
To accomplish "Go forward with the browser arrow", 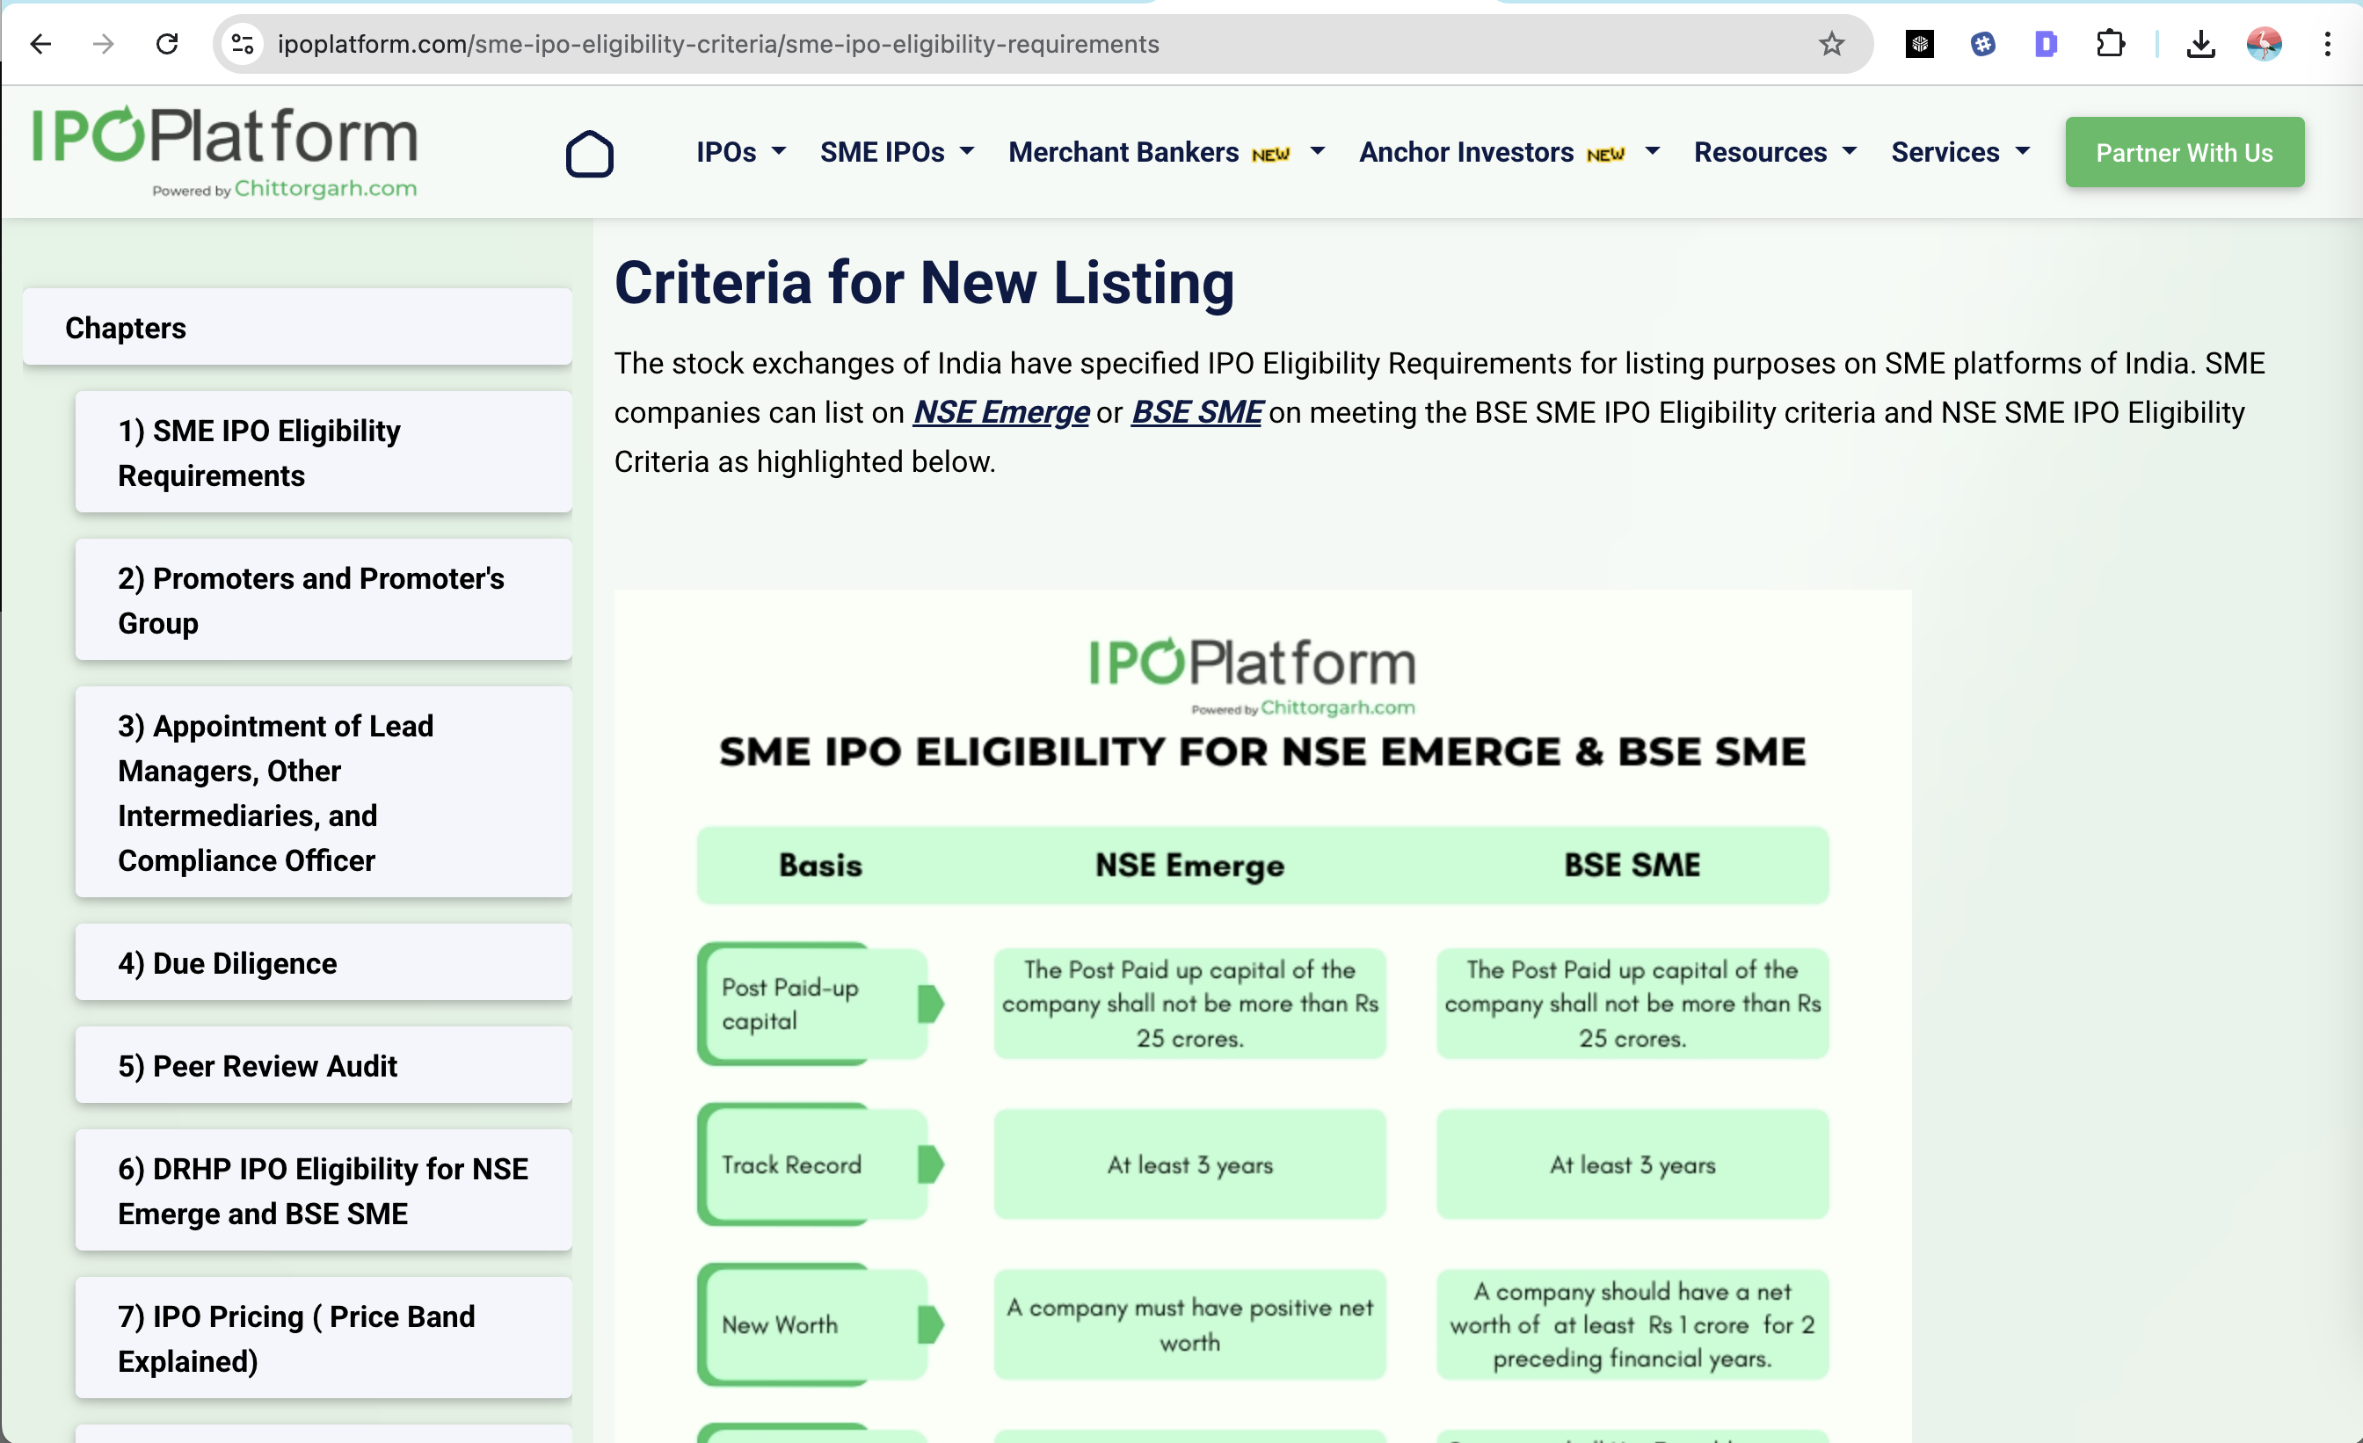I will point(104,44).
